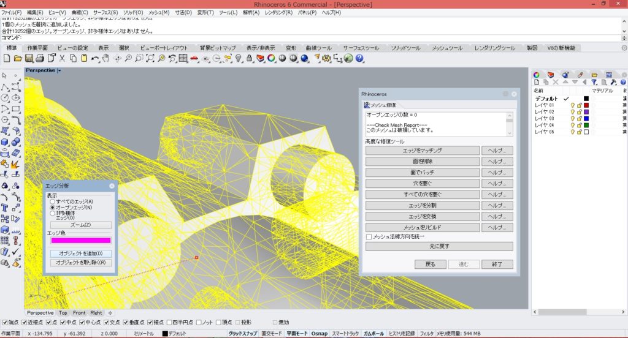Select the Box solid tool in sidebar

5,142
